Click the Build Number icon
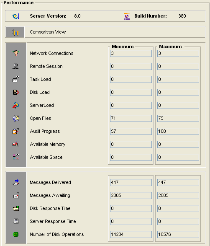 click(x=127, y=16)
